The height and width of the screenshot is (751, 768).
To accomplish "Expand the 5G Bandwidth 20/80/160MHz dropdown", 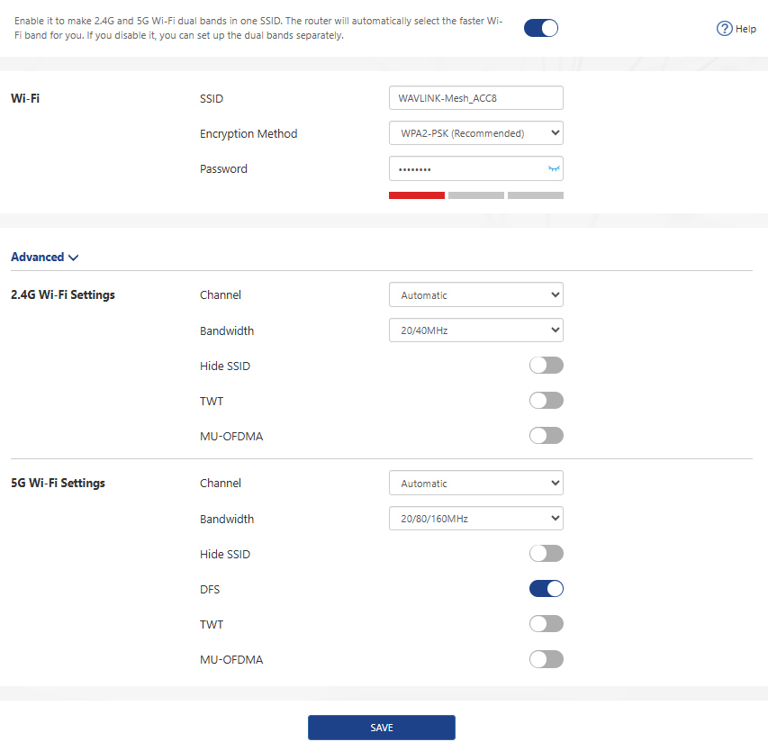I will pos(475,519).
